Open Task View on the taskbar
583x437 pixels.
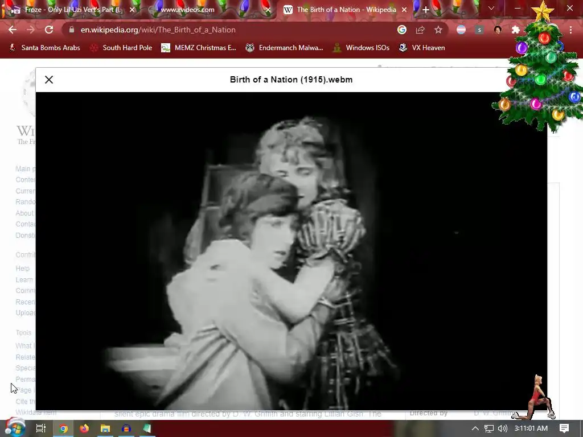pos(40,428)
